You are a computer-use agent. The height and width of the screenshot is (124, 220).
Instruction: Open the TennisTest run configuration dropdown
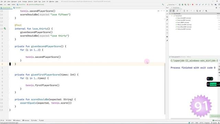pos(171,4)
